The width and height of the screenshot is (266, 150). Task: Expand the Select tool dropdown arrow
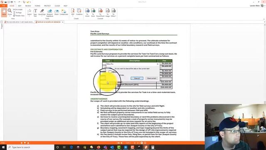coord(30,16)
